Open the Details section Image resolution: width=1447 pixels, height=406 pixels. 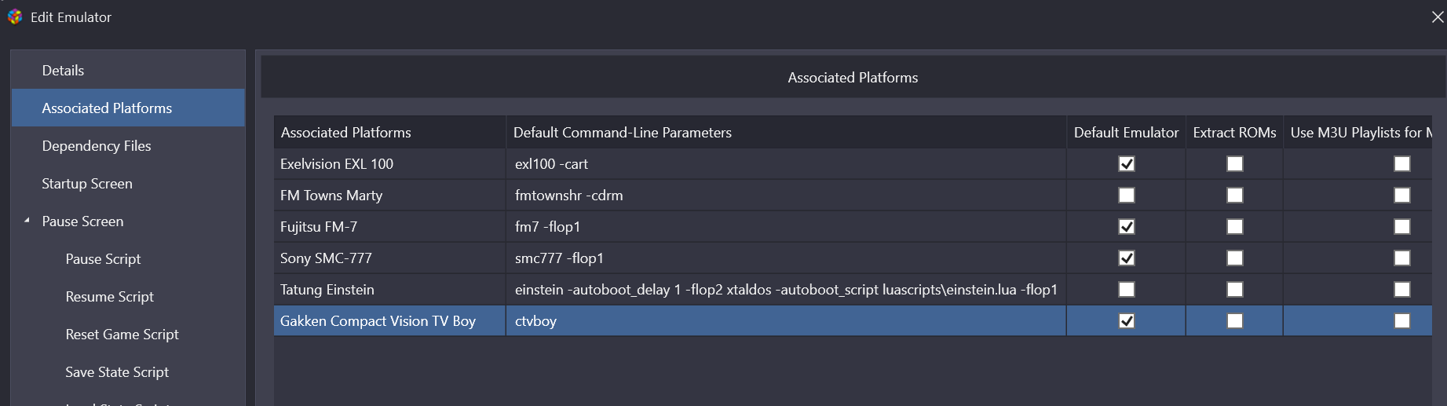click(x=128, y=70)
